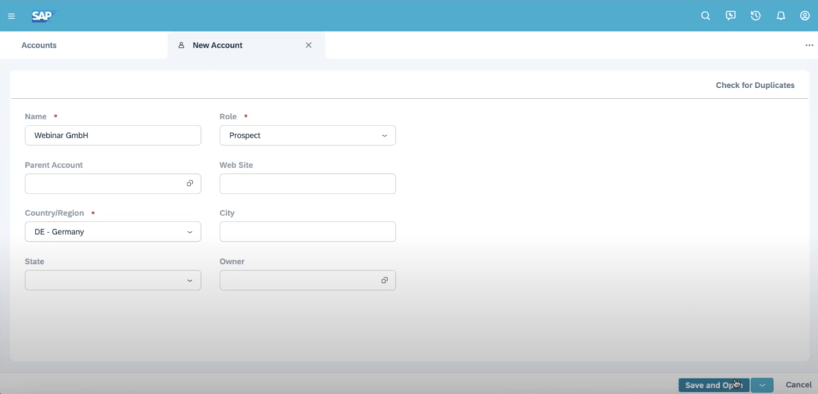The width and height of the screenshot is (818, 394).
Task: Click the "Parent Account" label
Action: (54, 165)
